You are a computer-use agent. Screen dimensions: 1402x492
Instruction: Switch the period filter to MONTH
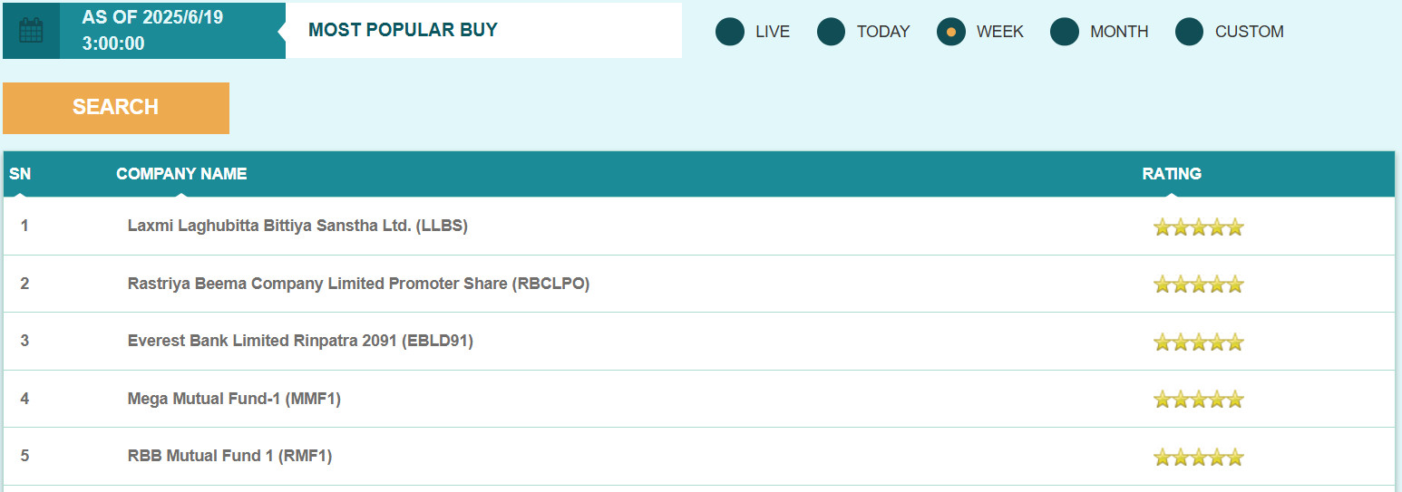point(1065,32)
